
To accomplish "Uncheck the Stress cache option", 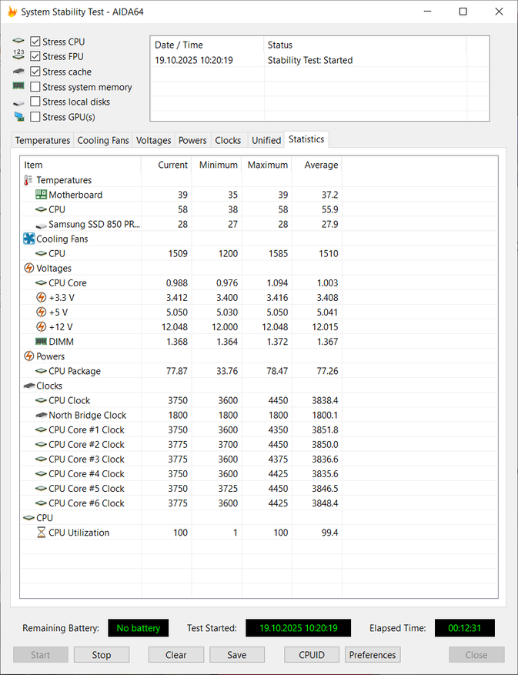I will [x=35, y=72].
